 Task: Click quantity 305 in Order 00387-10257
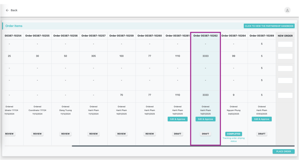point(93,56)
